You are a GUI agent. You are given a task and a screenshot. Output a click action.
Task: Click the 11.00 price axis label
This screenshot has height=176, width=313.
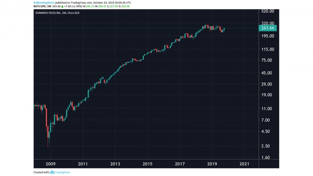pyautogui.click(x=267, y=109)
